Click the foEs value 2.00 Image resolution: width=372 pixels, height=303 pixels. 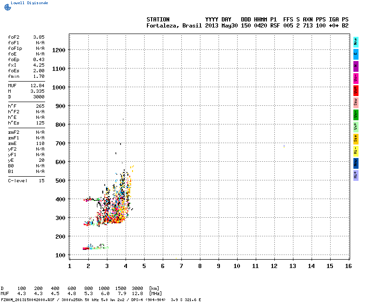39,71
